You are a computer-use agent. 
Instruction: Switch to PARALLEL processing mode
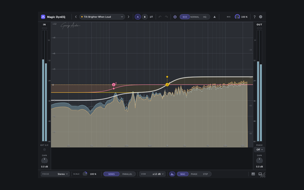(x=127, y=174)
